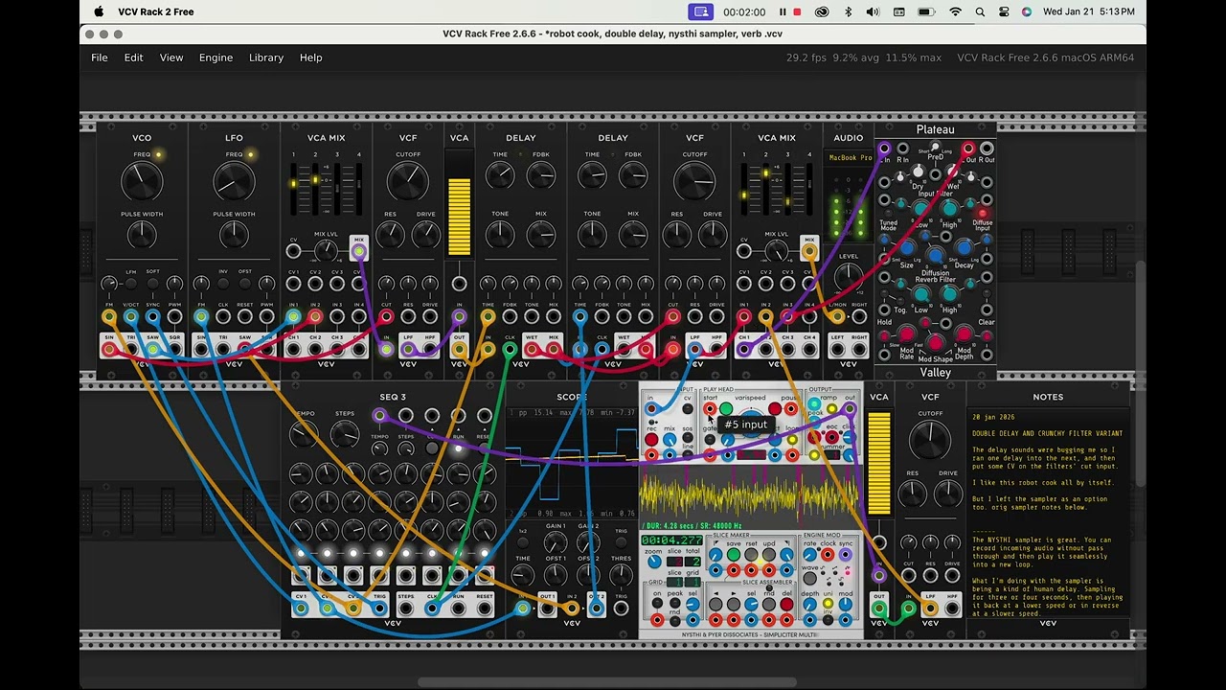Screen dimensions: 1226x690
Task: Click the green save button in Simpliciter
Action: (x=733, y=555)
